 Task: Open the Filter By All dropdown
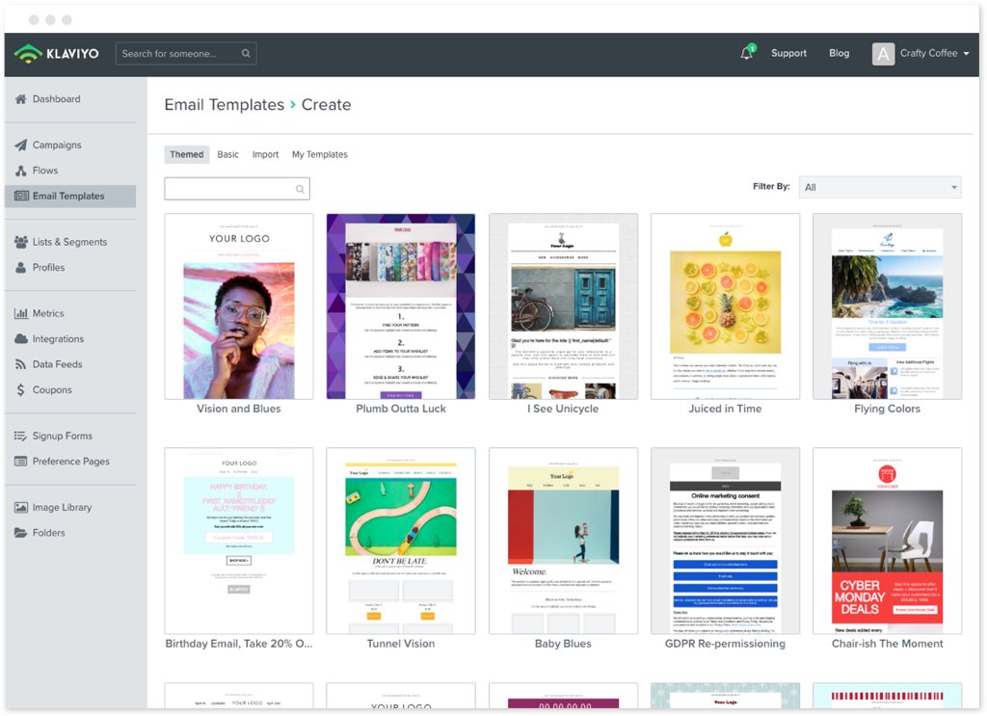tap(879, 188)
